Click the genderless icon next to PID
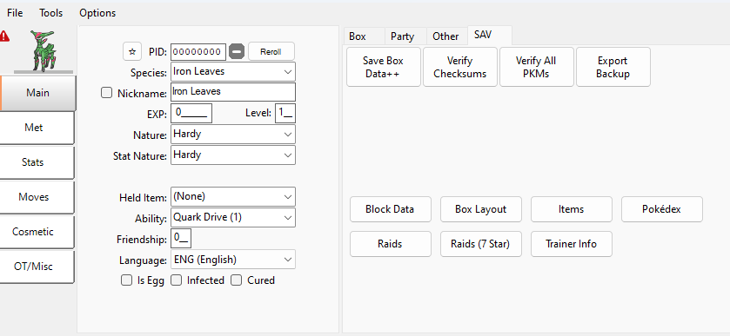Screen dimensions: 730x336 pos(237,51)
